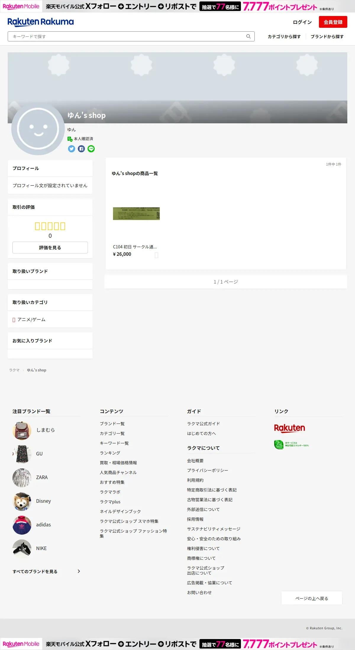Click the red Rakuten logo link
Image resolution: width=355 pixels, height=650 pixels.
coord(290,428)
